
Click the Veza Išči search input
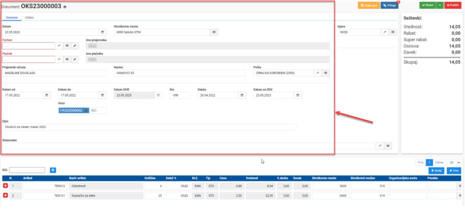pyautogui.click(x=98, y=110)
